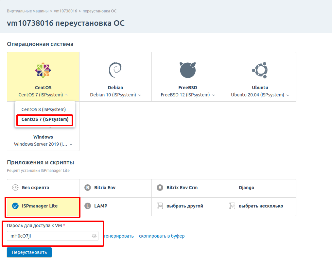Collapse the CentOS 7 version dropdown

66,95
